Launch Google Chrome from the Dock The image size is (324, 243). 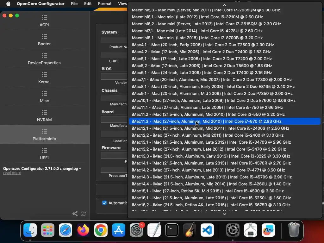(x=101, y=230)
